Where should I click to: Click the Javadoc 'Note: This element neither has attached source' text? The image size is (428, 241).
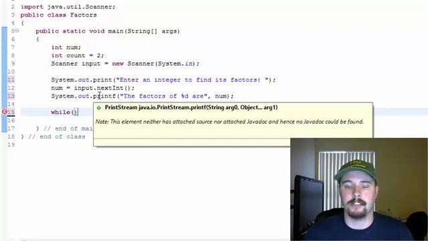(229, 122)
